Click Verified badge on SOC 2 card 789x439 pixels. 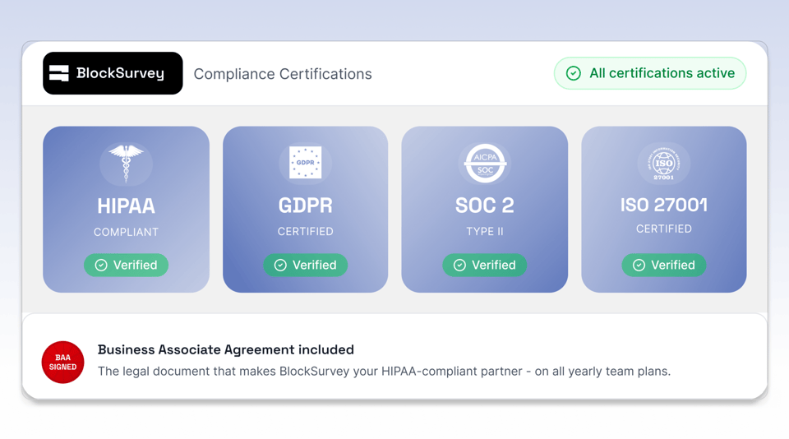pyautogui.click(x=485, y=265)
